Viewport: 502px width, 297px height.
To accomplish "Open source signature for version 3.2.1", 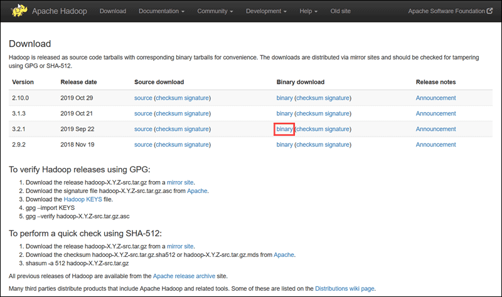I will coord(196,129).
